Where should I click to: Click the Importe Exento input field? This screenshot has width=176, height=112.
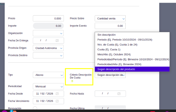(110, 26)
